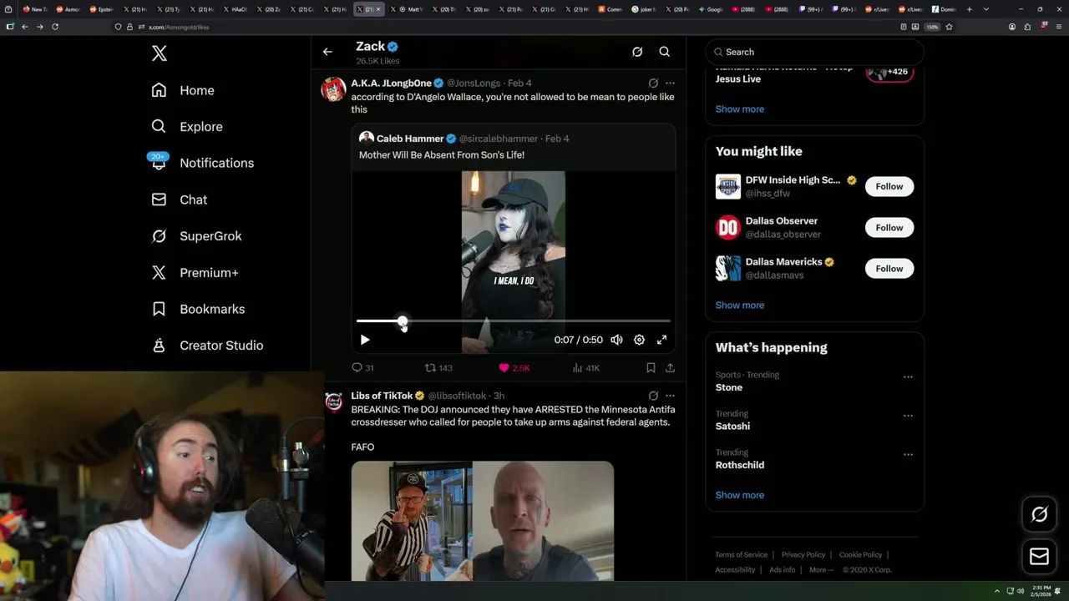Viewport: 1069px width, 601px height.
Task: Play the Caleb Hammer video
Action: (365, 340)
